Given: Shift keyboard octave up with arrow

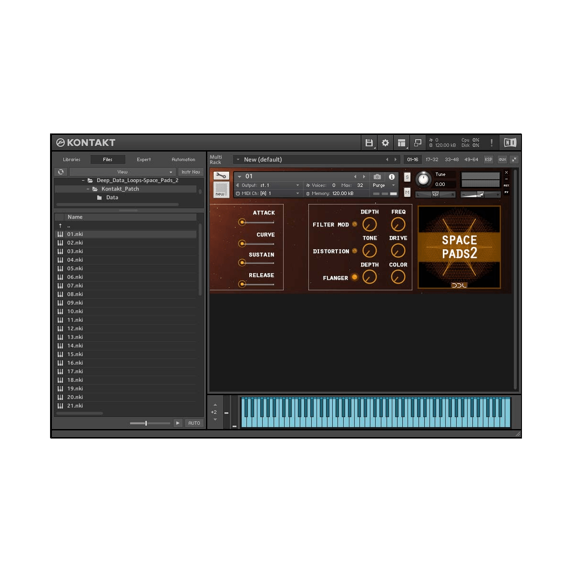Looking at the screenshot, I should pos(215,405).
